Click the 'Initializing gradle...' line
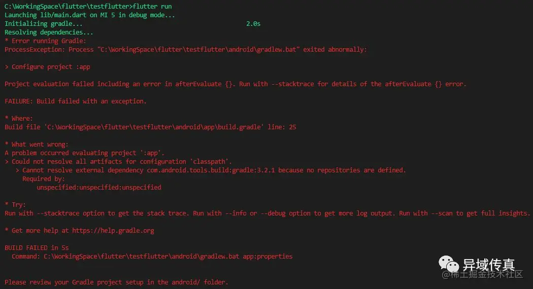Screen dimensions: 533x289 pyautogui.click(x=44, y=24)
